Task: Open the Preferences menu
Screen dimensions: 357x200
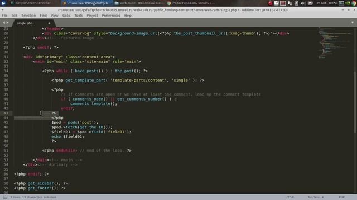Action: point(111,16)
